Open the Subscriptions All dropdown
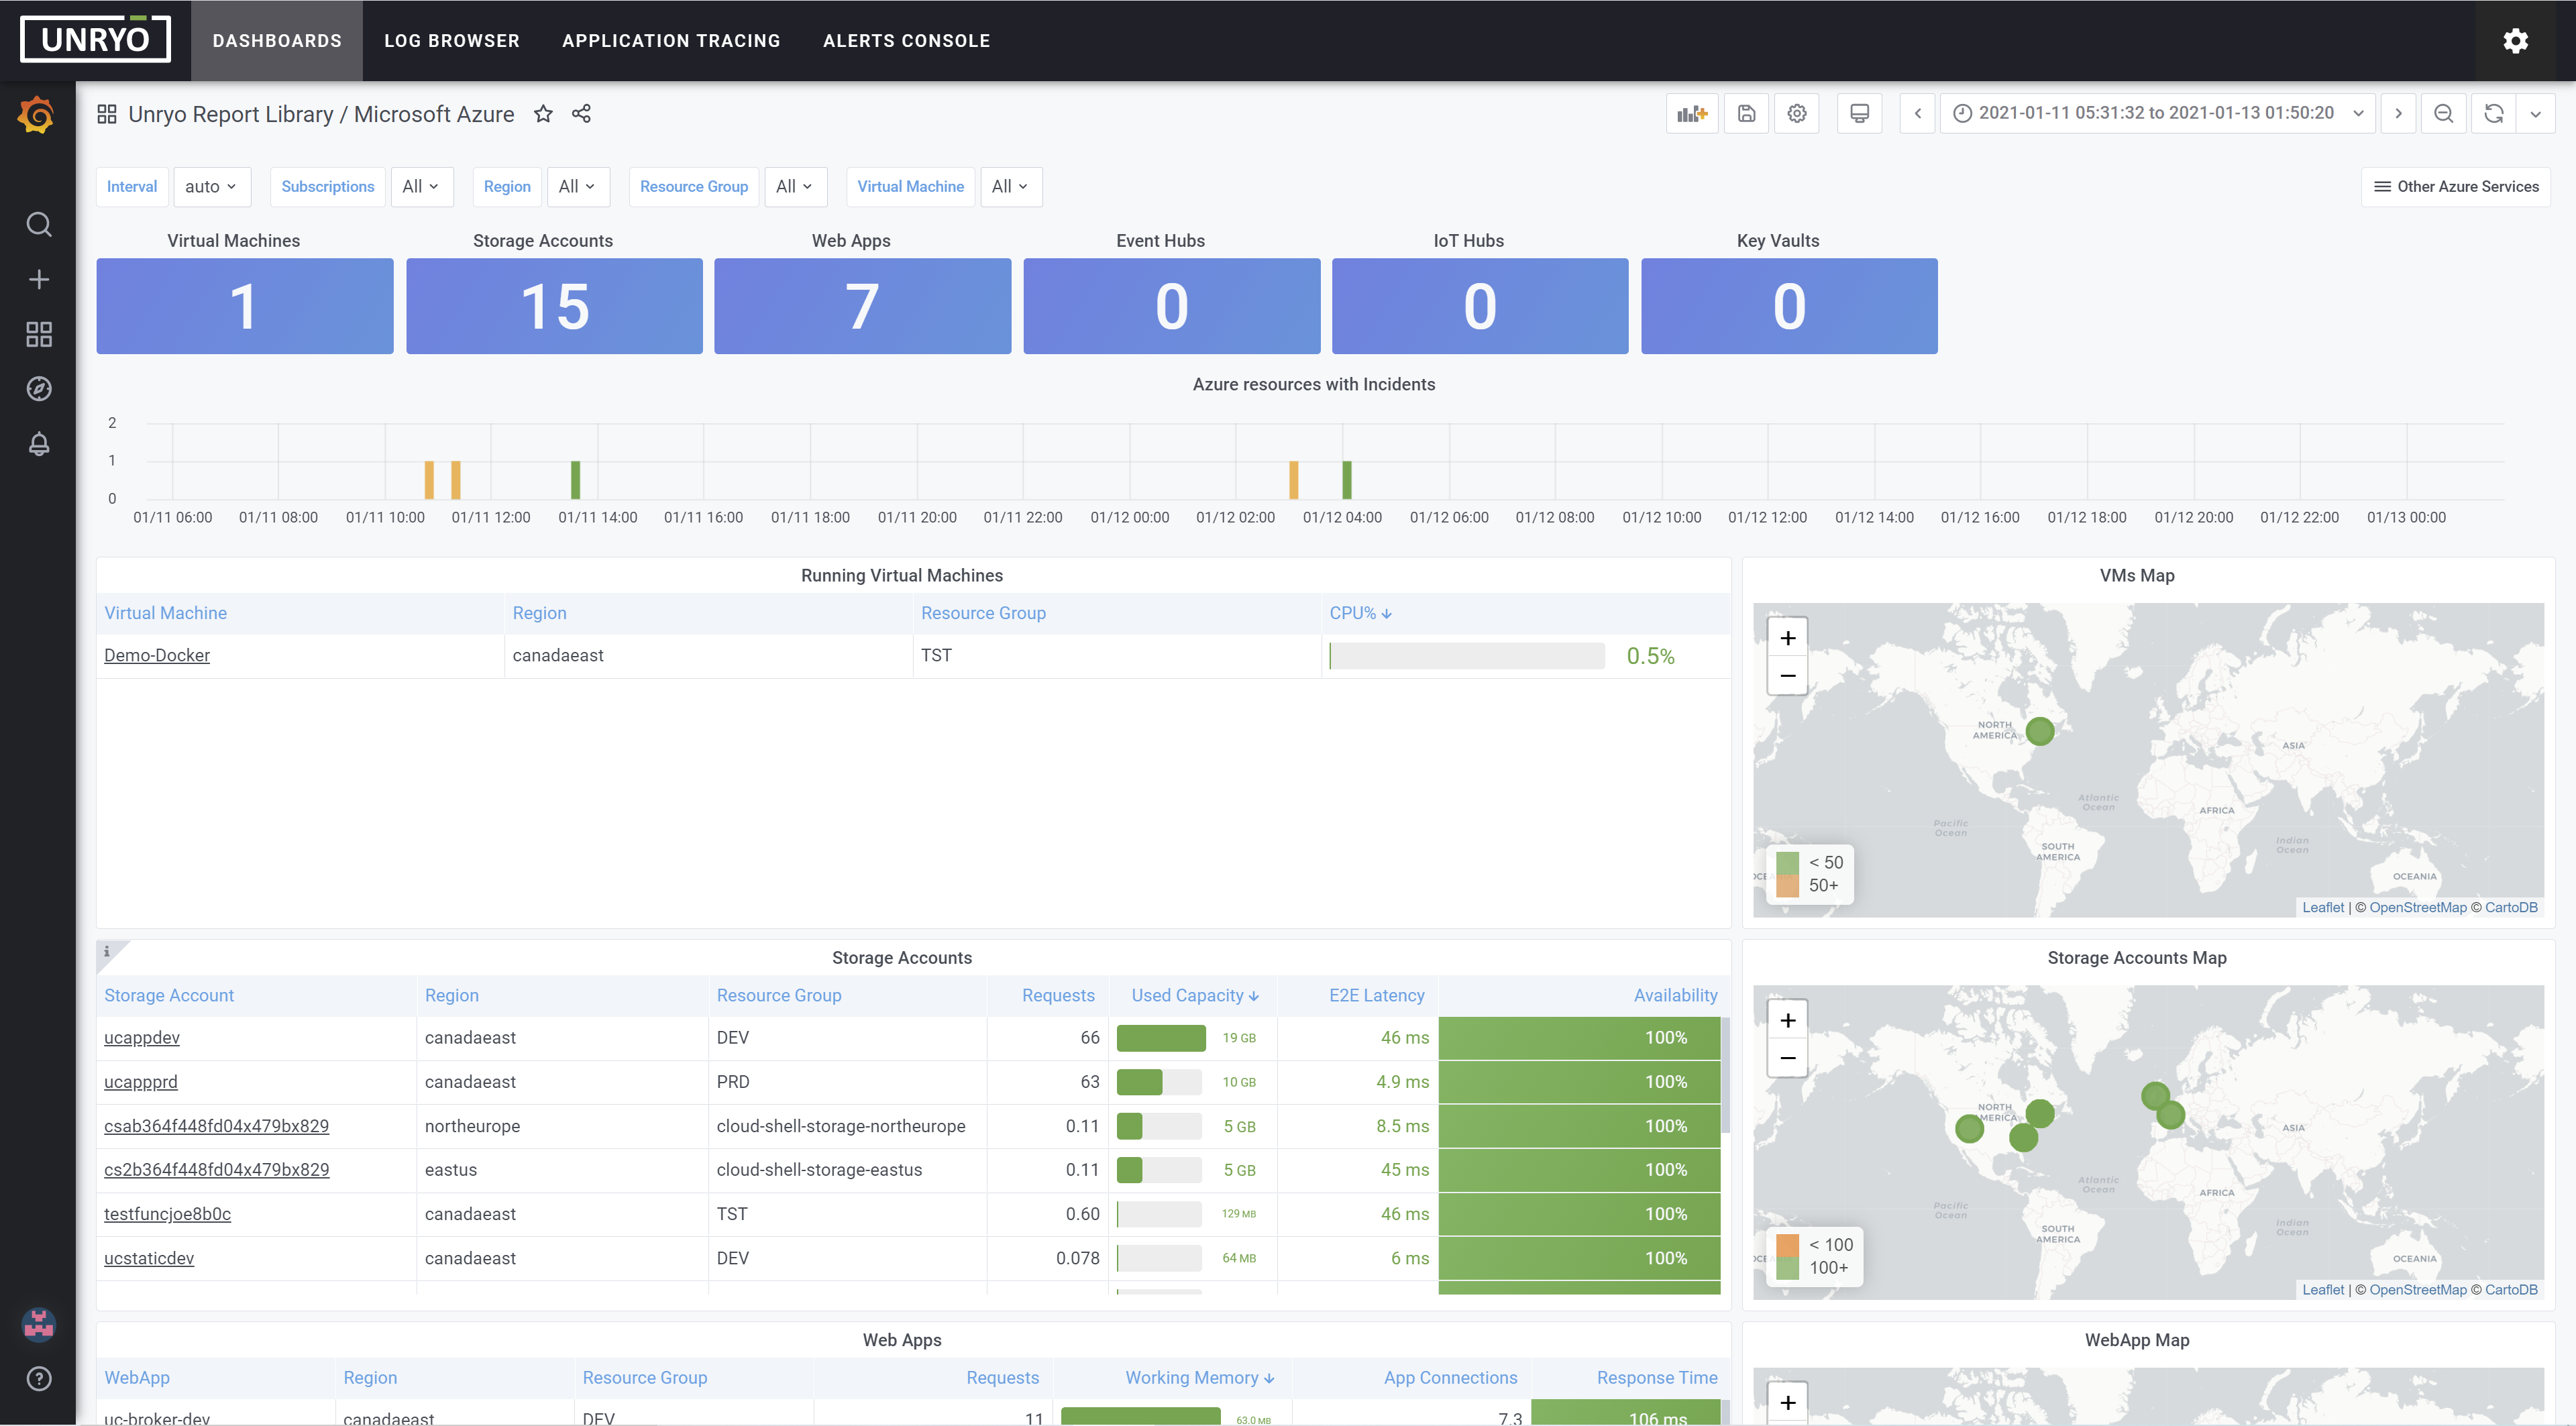Image resolution: width=2576 pixels, height=1426 pixels. click(x=421, y=187)
